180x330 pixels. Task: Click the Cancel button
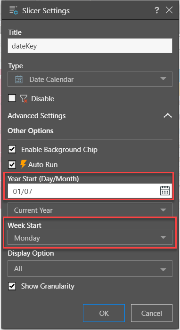point(152,313)
